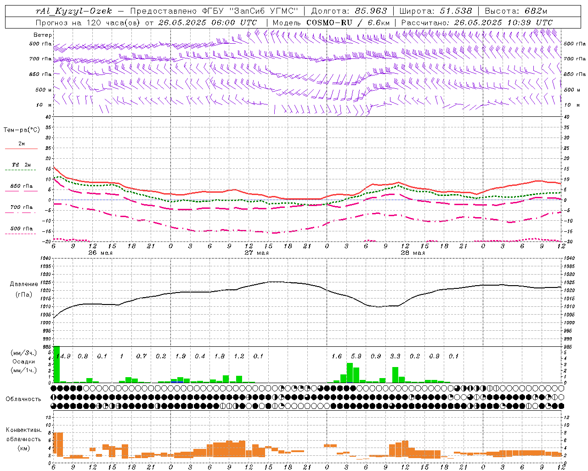Click the tallest green precipitation bar at 6h

click(57, 364)
